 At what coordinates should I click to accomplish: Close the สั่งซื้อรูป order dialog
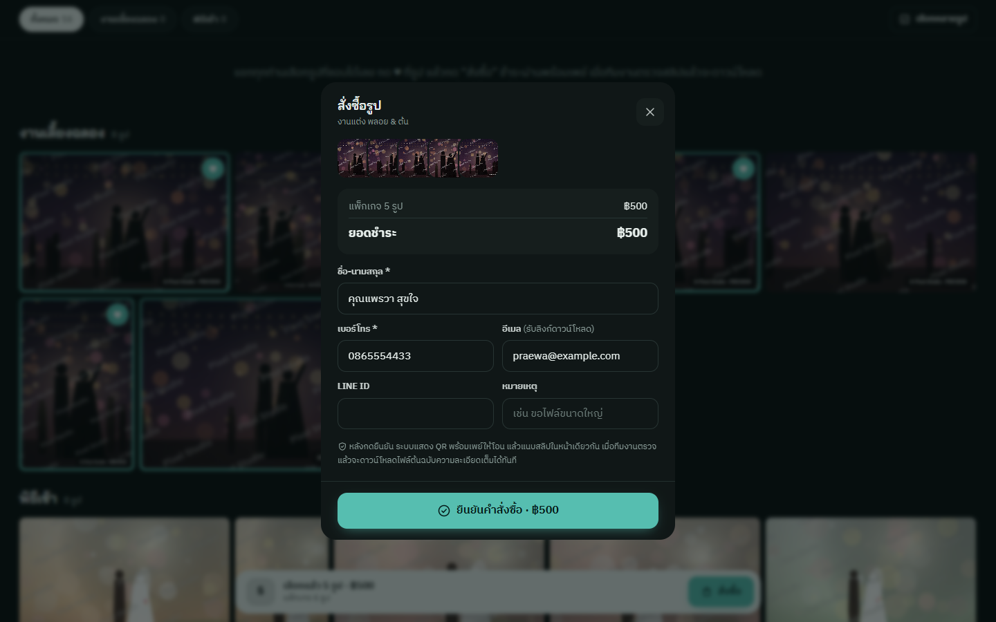(x=650, y=112)
